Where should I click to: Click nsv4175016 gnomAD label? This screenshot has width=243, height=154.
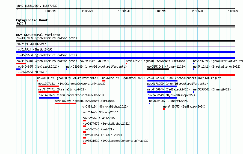point(156,61)
